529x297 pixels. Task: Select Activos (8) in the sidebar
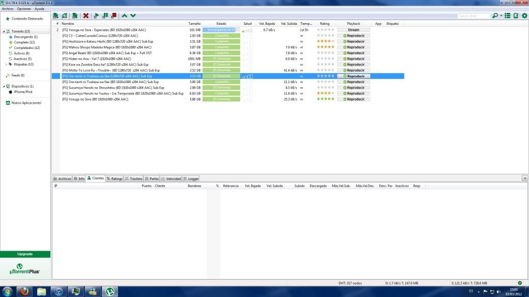pos(22,53)
